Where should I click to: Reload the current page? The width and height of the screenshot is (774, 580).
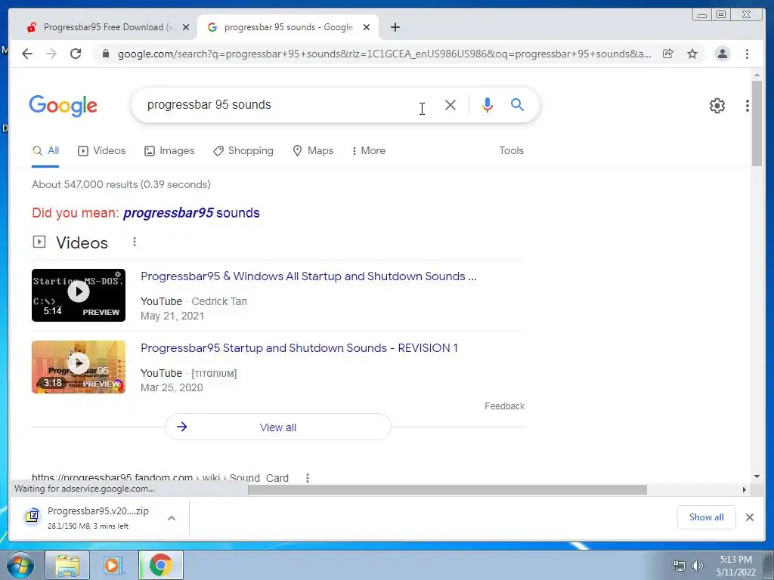[x=76, y=54]
